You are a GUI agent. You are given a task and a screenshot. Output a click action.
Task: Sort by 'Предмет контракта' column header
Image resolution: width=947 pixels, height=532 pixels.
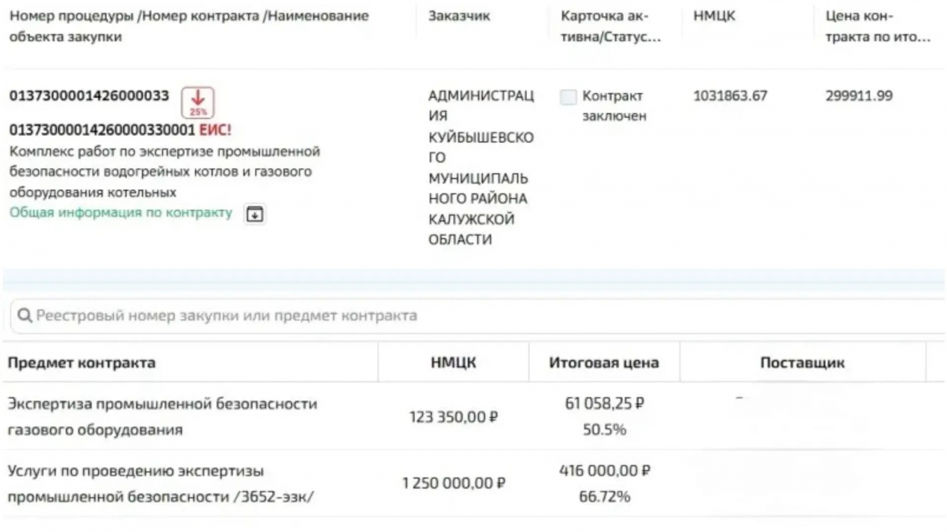[x=82, y=363]
